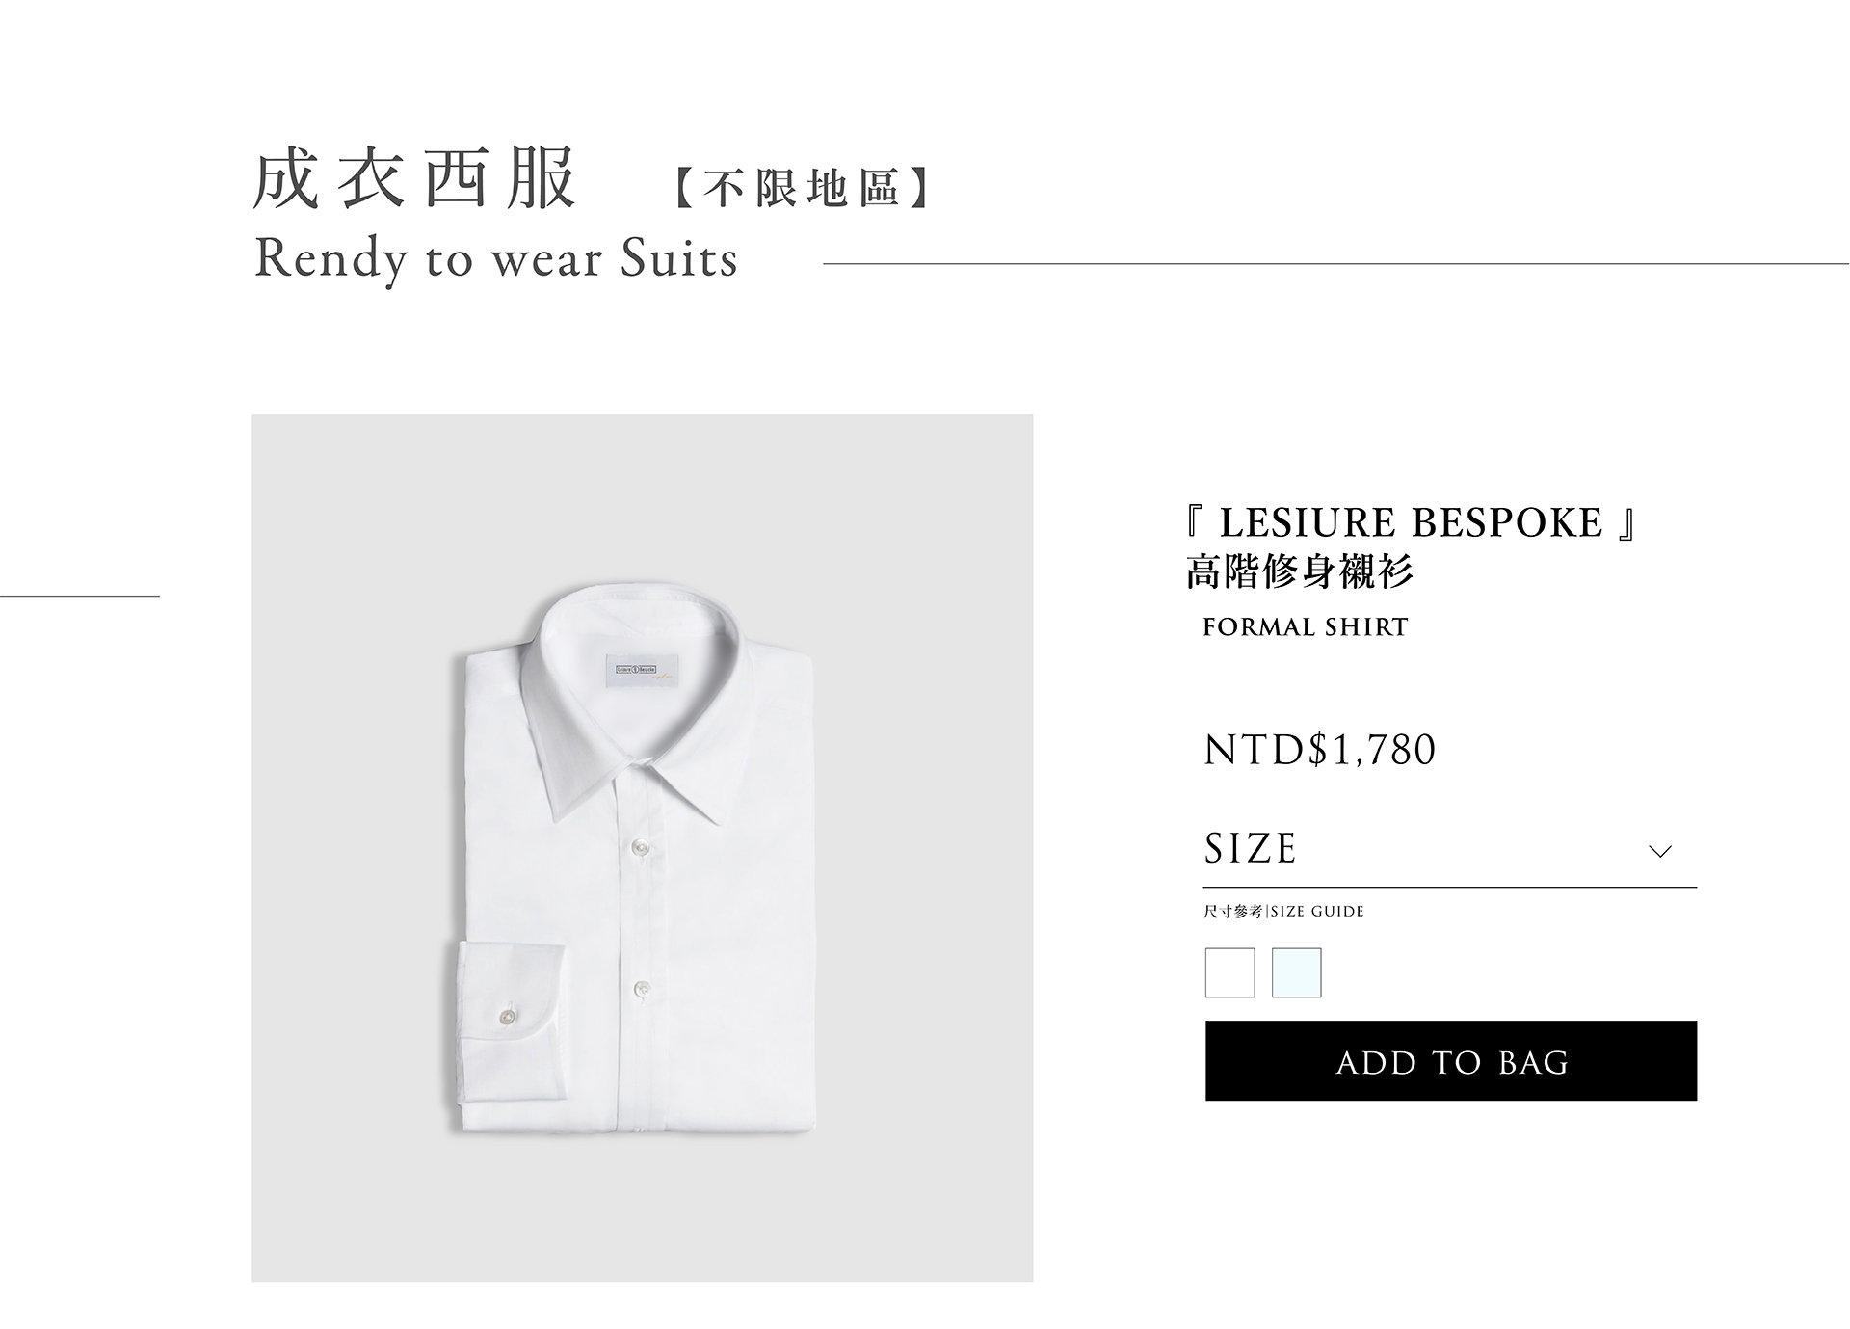Click the top button on shirt placket
Screen dimensions: 1850x1329
[638, 846]
